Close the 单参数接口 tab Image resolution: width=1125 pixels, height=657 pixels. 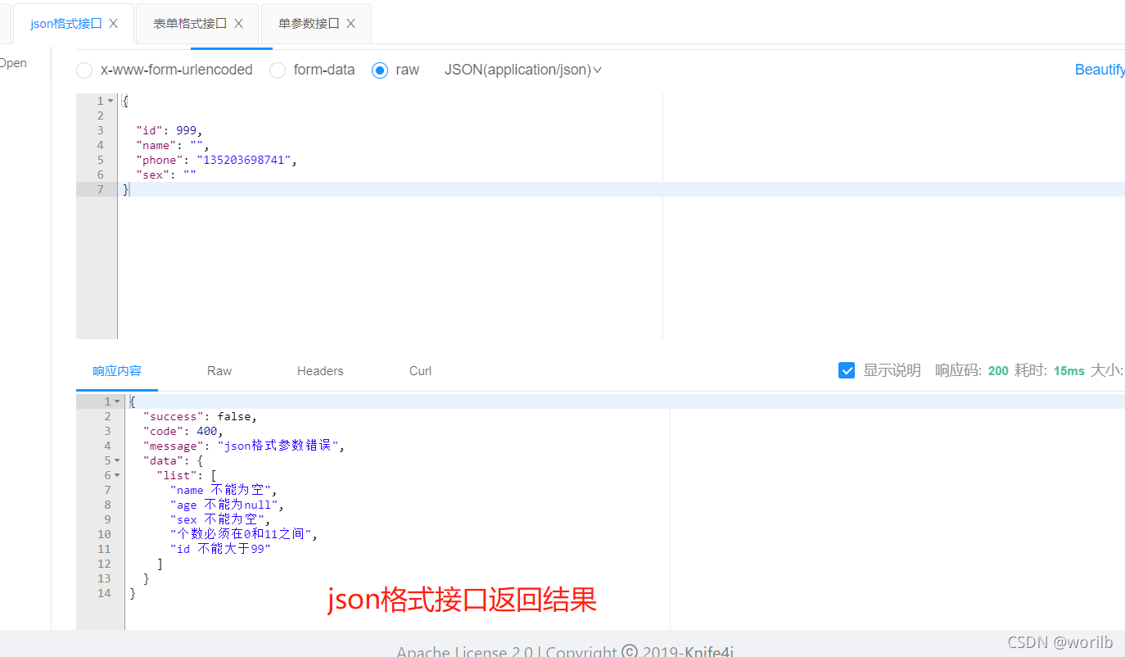350,24
